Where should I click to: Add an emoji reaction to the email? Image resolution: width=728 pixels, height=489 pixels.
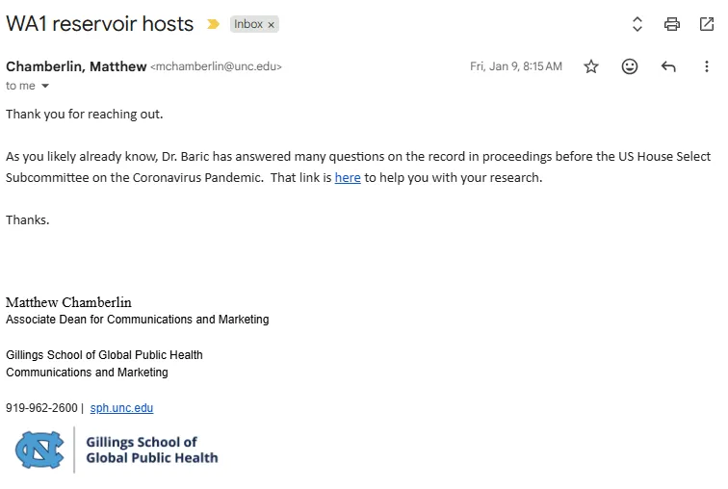click(630, 66)
